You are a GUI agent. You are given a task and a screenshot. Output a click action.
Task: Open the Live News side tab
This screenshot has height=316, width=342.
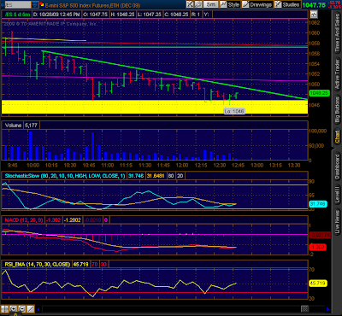(337, 222)
